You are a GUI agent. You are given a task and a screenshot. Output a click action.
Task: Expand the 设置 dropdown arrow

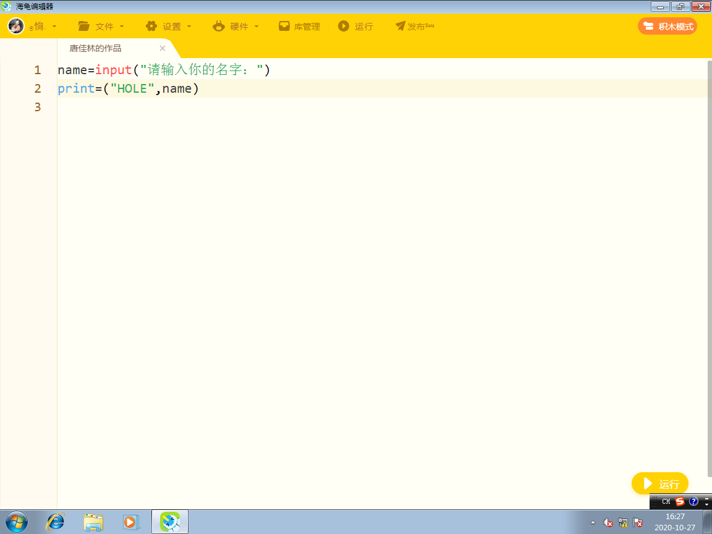(189, 27)
